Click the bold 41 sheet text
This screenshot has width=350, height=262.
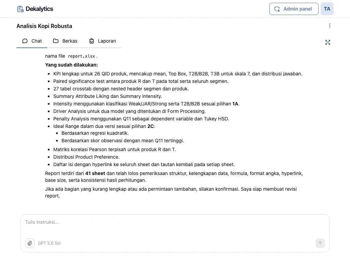(95, 173)
